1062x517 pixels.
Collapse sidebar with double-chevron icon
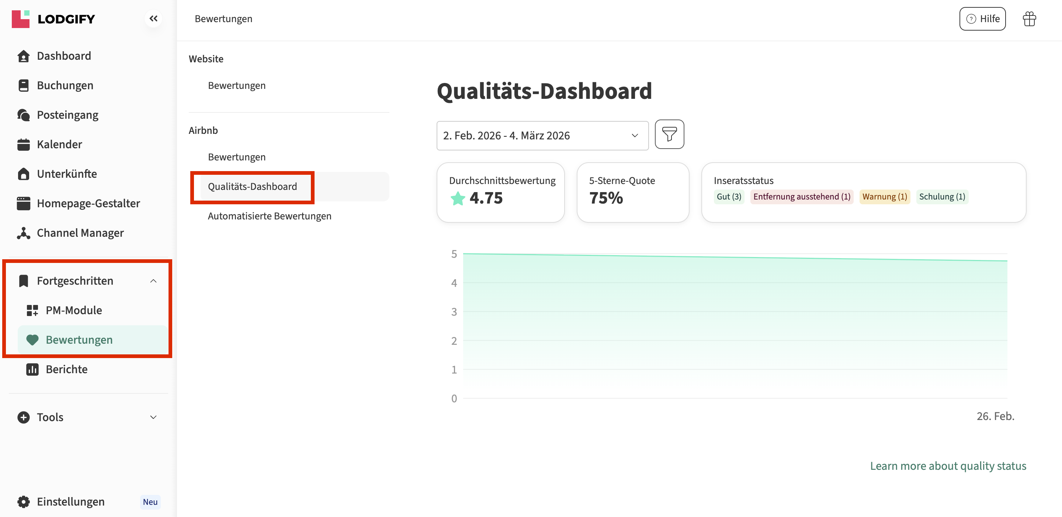click(153, 18)
